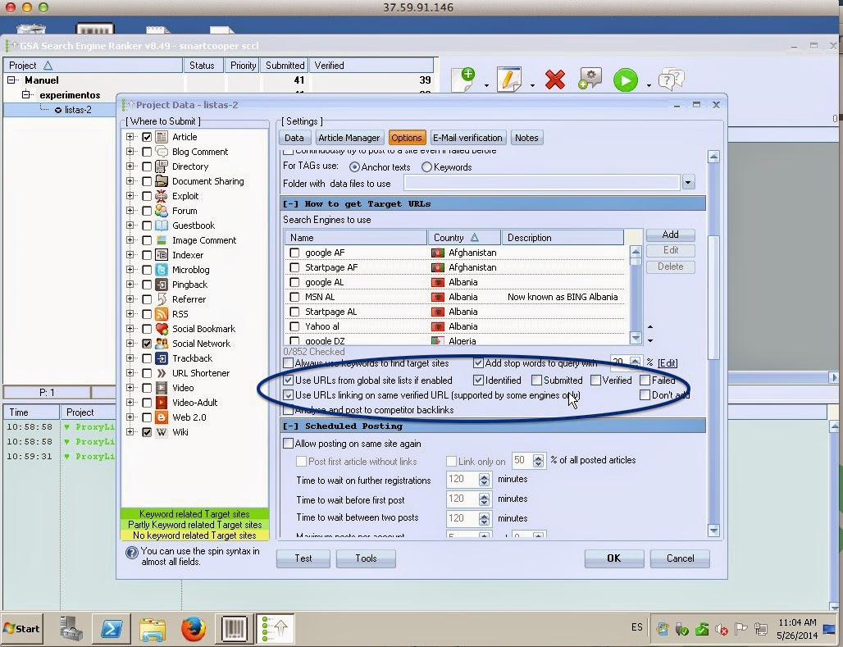Click the Edit project pencil icon
Viewport: 843px width, 647px height.
(508, 80)
